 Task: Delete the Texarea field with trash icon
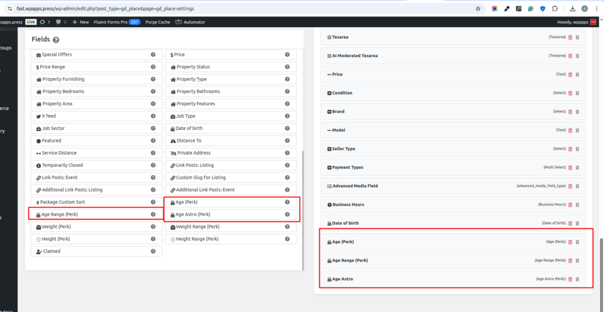570,37
